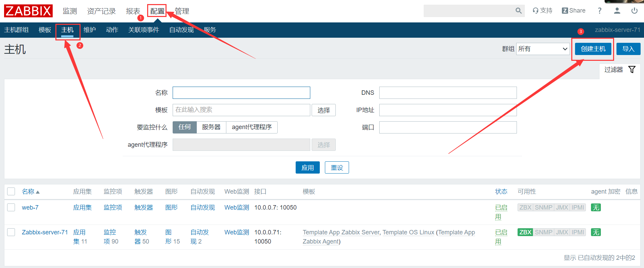
Task: Select 服务器 monitoring option
Action: [211, 127]
